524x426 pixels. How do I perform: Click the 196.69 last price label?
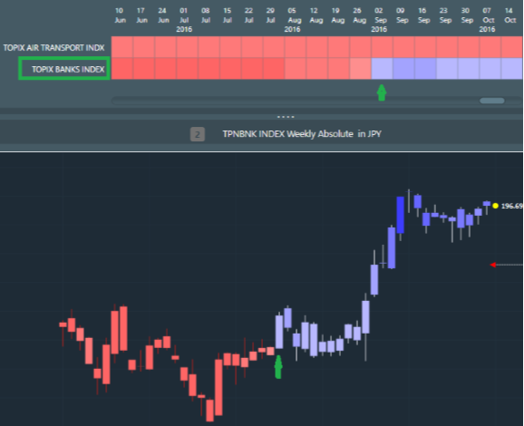[511, 206]
